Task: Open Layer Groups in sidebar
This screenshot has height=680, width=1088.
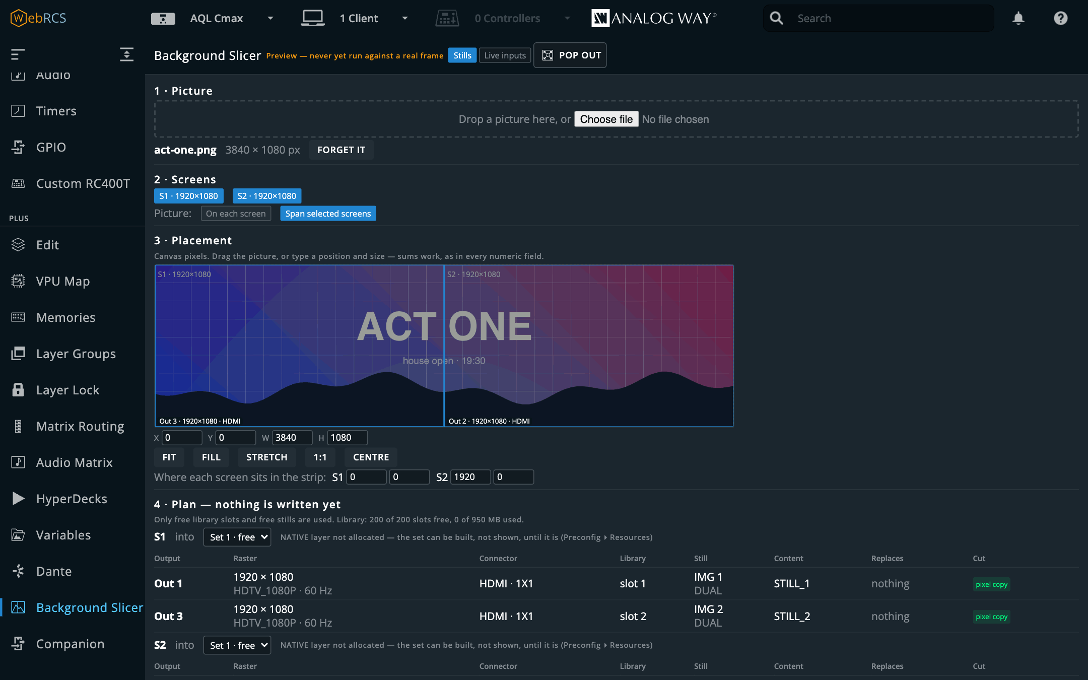Action: [x=73, y=354]
